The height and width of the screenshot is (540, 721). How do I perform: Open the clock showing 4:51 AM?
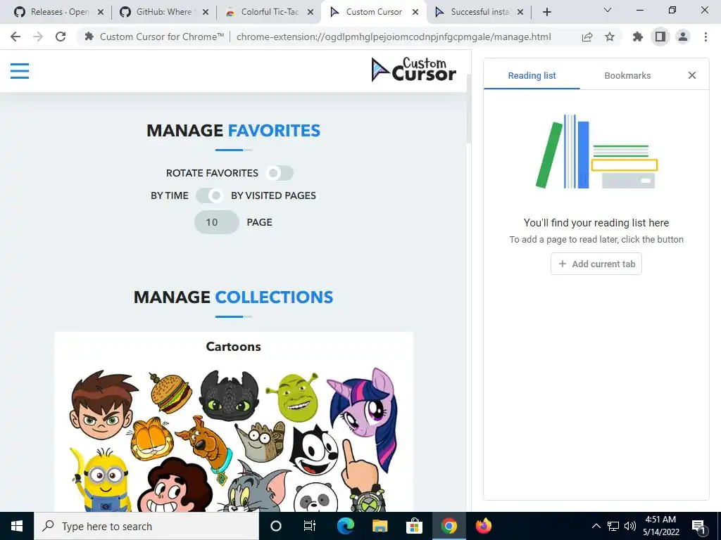(660, 526)
